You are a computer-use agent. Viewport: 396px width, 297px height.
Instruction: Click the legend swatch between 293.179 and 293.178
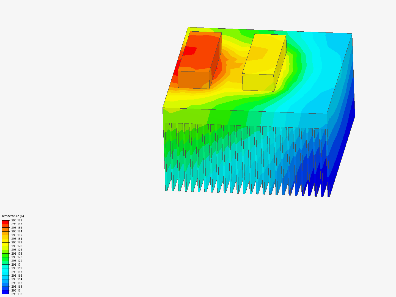[x=5, y=244]
